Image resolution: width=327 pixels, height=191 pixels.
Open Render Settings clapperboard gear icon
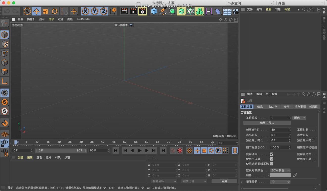pos(143,11)
